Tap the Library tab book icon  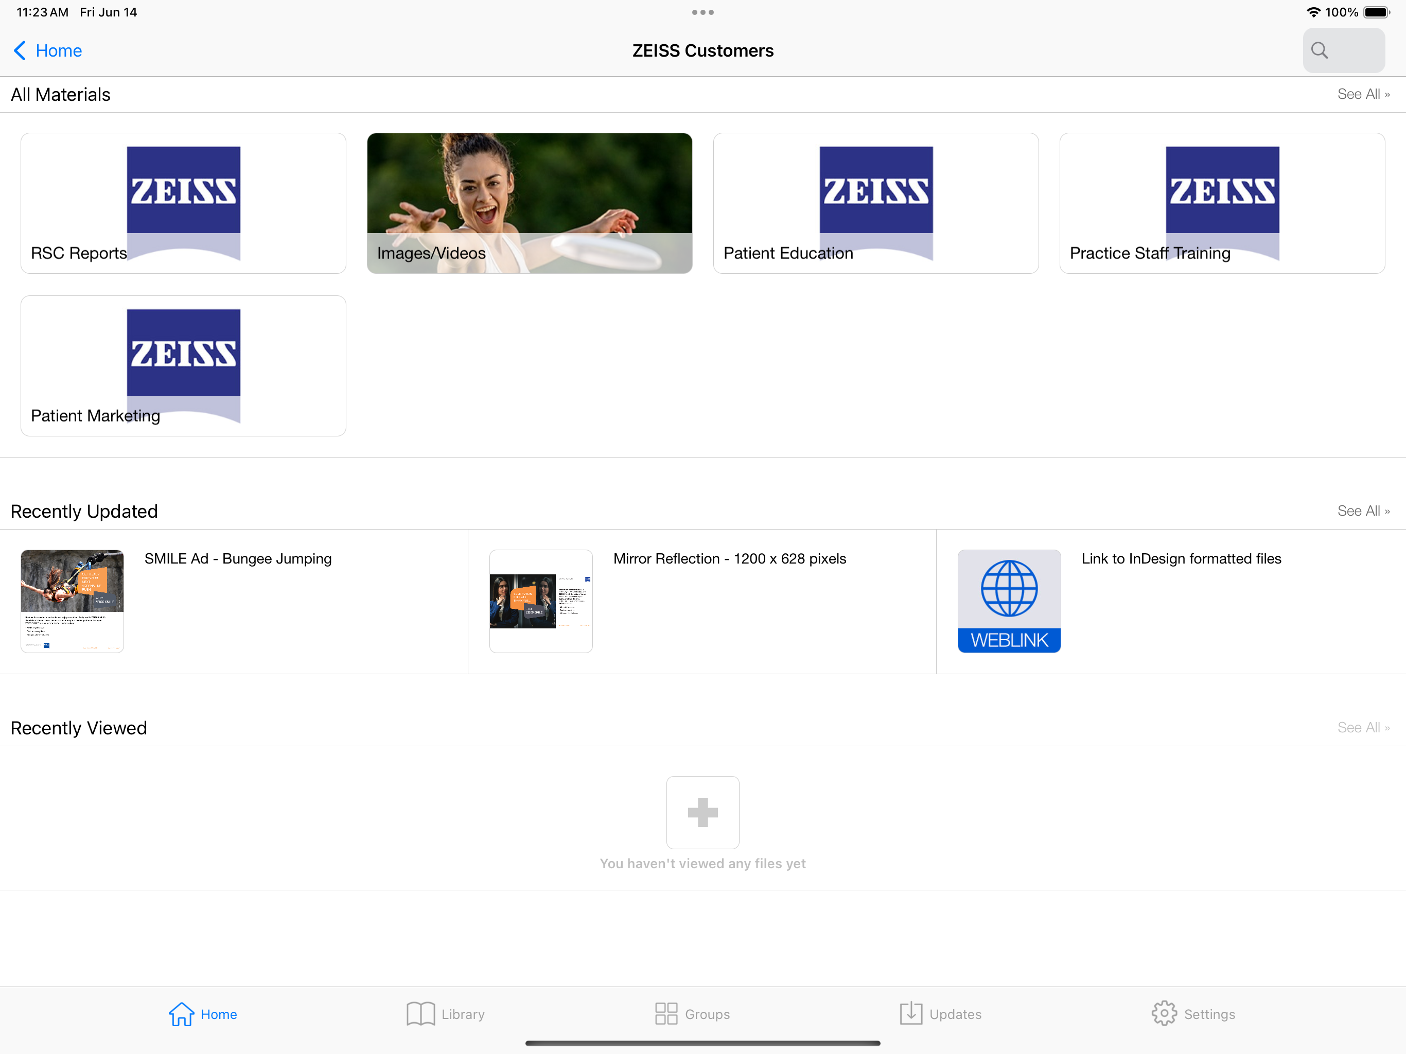tap(420, 1014)
